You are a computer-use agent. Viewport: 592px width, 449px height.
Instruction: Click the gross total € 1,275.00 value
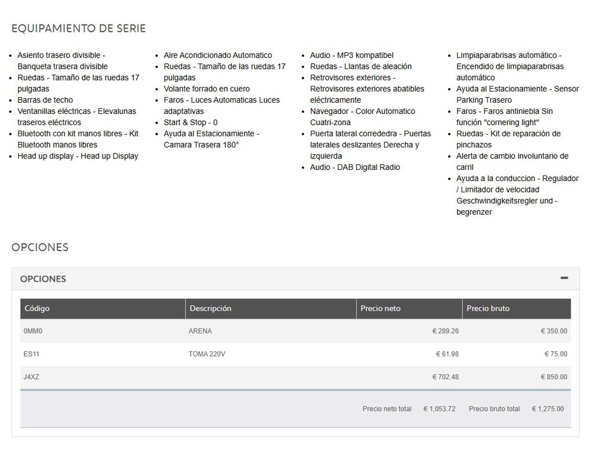(548, 409)
